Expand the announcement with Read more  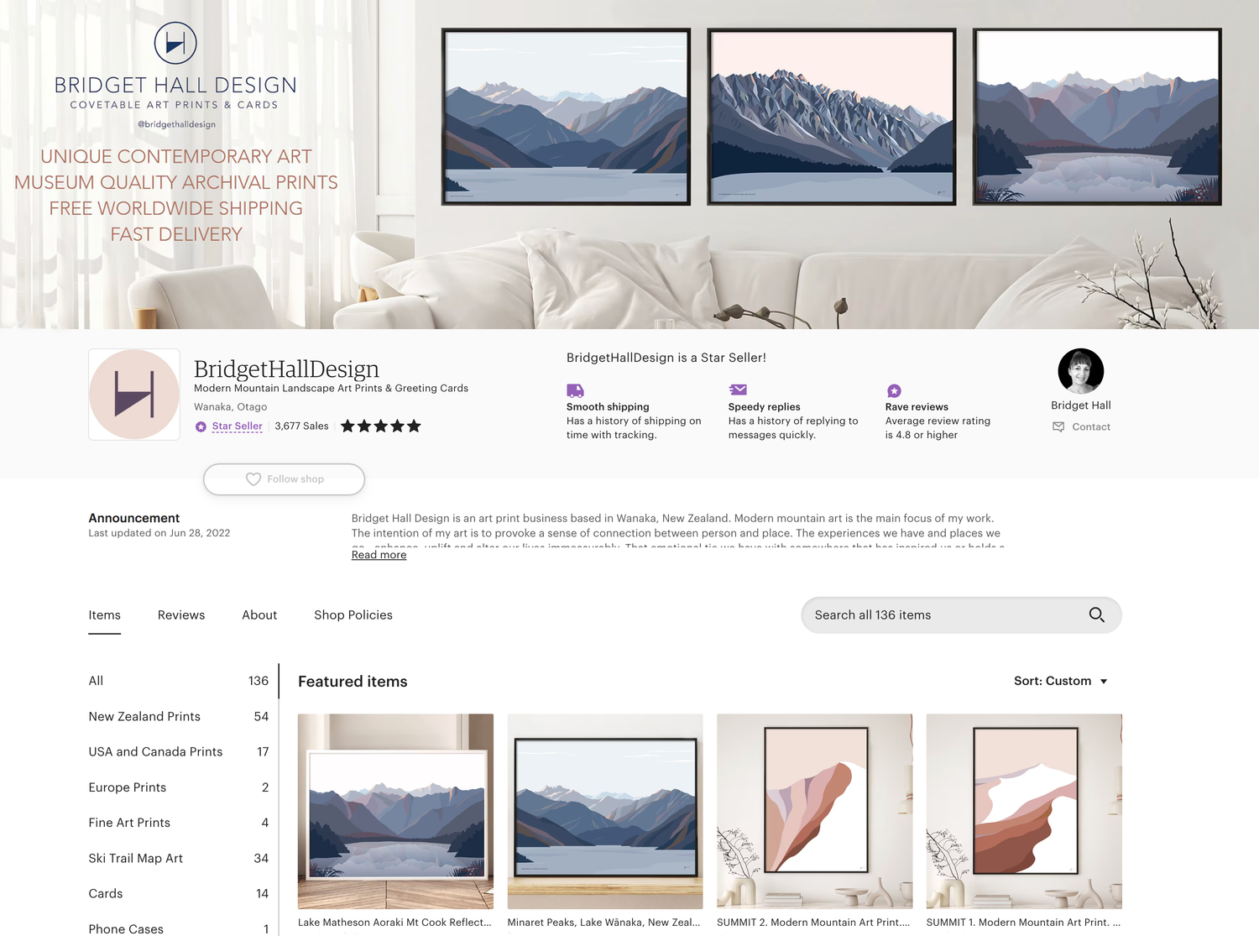click(379, 555)
